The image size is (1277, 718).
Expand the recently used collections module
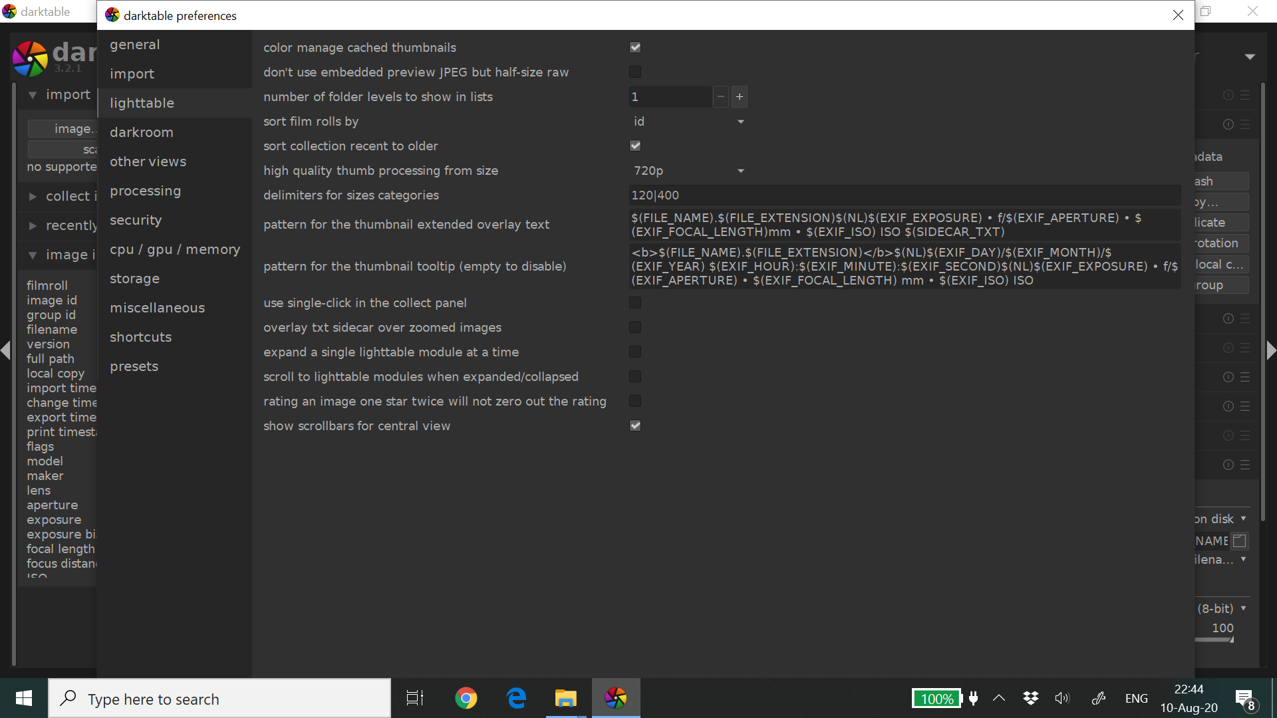[33, 226]
